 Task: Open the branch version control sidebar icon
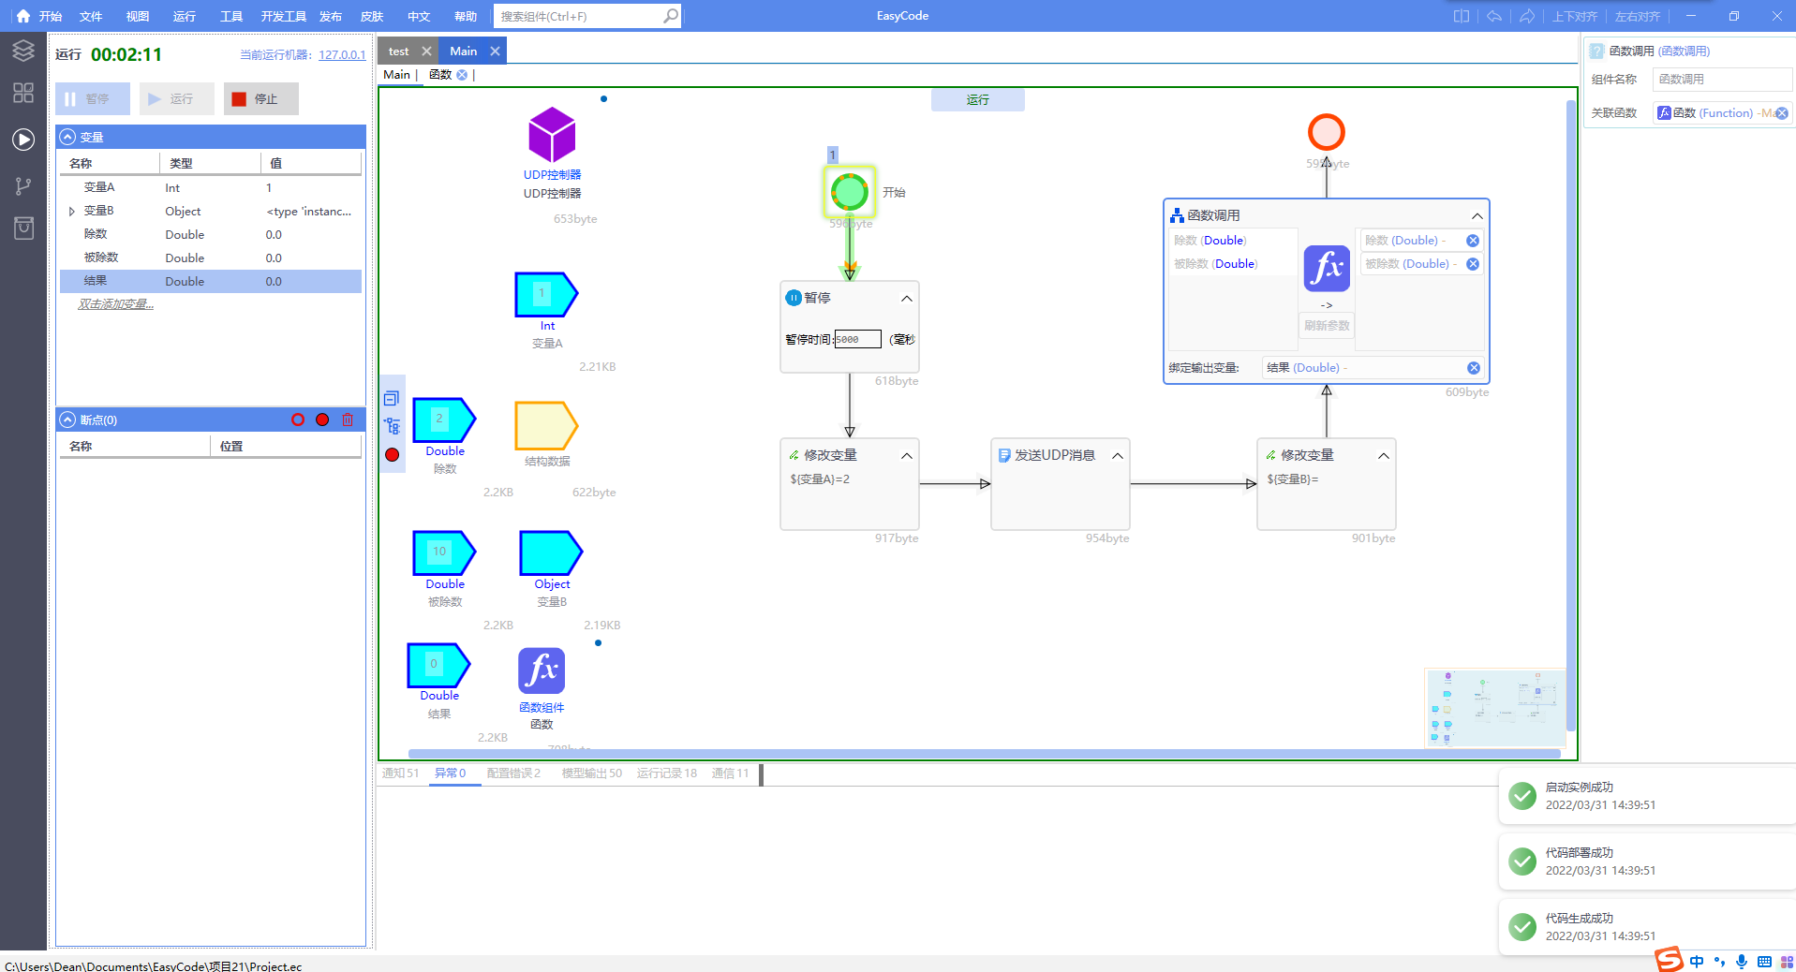(x=23, y=185)
